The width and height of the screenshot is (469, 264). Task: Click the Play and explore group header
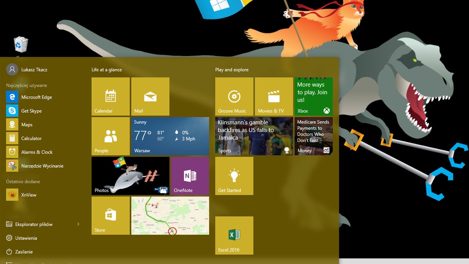(232, 70)
